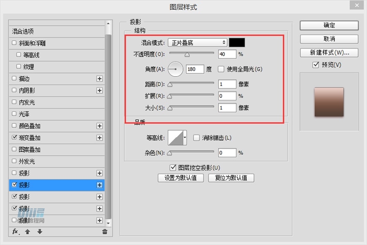Click the 杂色 slider handle

click(170, 153)
